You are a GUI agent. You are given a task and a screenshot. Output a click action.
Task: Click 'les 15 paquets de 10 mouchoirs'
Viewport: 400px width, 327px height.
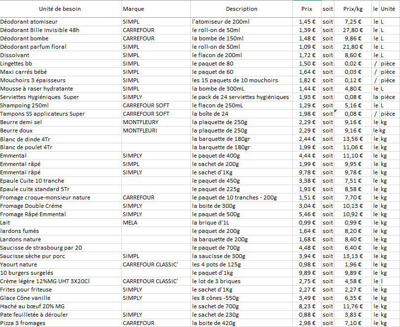242,80
